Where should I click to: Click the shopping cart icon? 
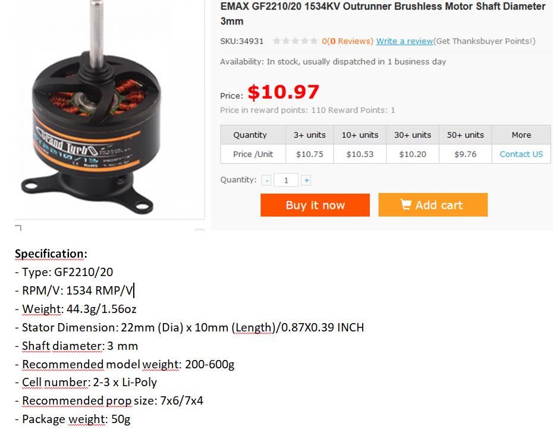(406, 204)
